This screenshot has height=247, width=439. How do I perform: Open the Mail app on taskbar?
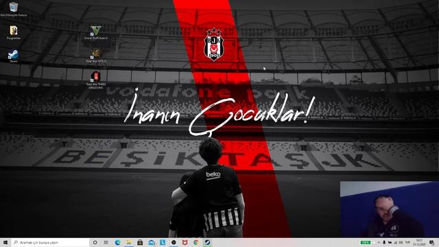(152, 242)
